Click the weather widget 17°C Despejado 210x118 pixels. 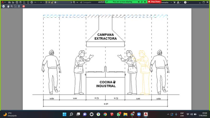tap(10, 114)
